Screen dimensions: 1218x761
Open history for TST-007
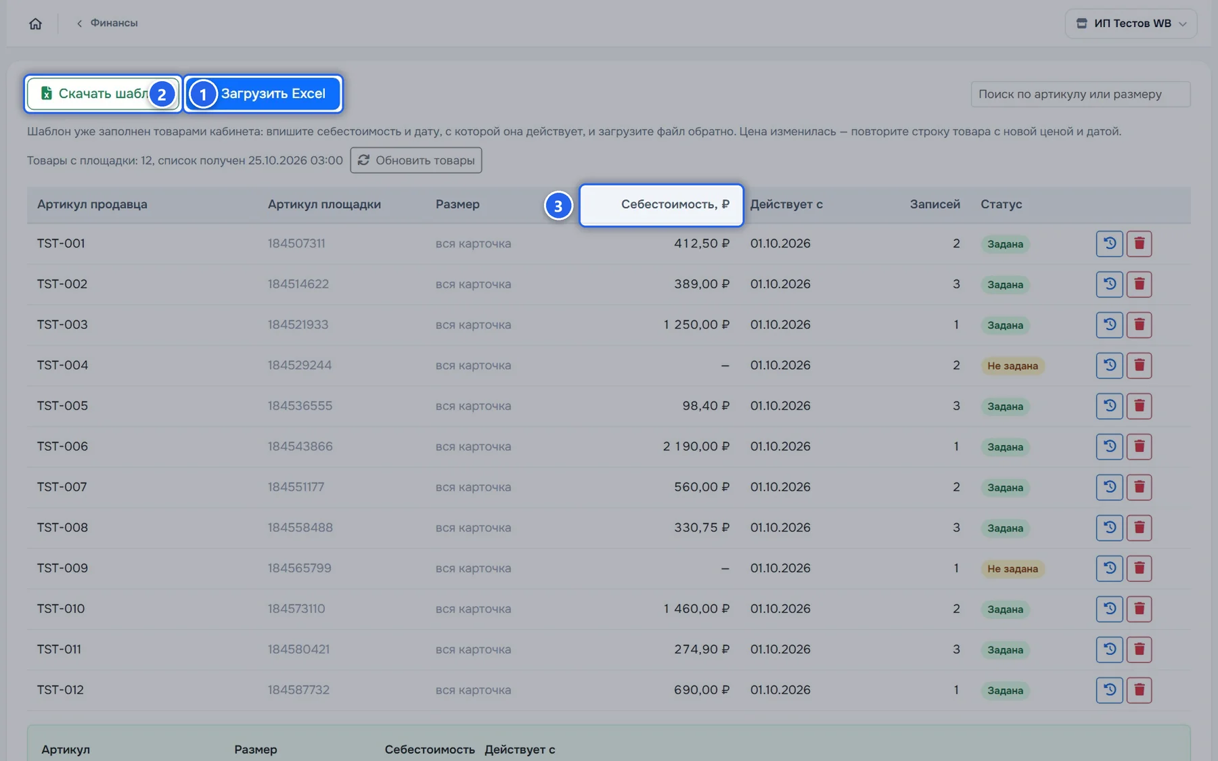[1110, 487]
